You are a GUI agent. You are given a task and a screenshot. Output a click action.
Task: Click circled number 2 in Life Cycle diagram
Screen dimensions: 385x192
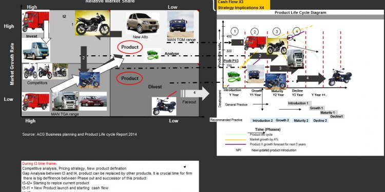point(255,32)
